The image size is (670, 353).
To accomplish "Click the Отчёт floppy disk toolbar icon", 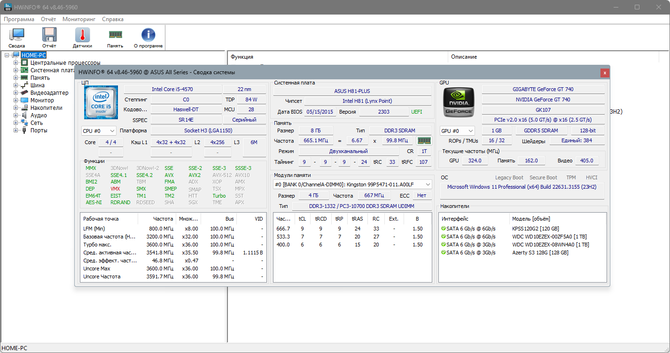I will [x=49, y=36].
